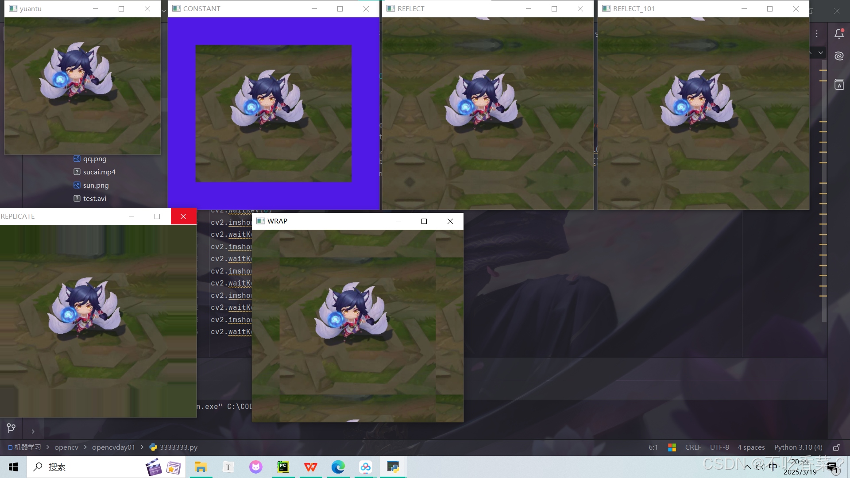Open the AI Assistant spiral icon
This screenshot has width=850, height=478.
click(839, 56)
